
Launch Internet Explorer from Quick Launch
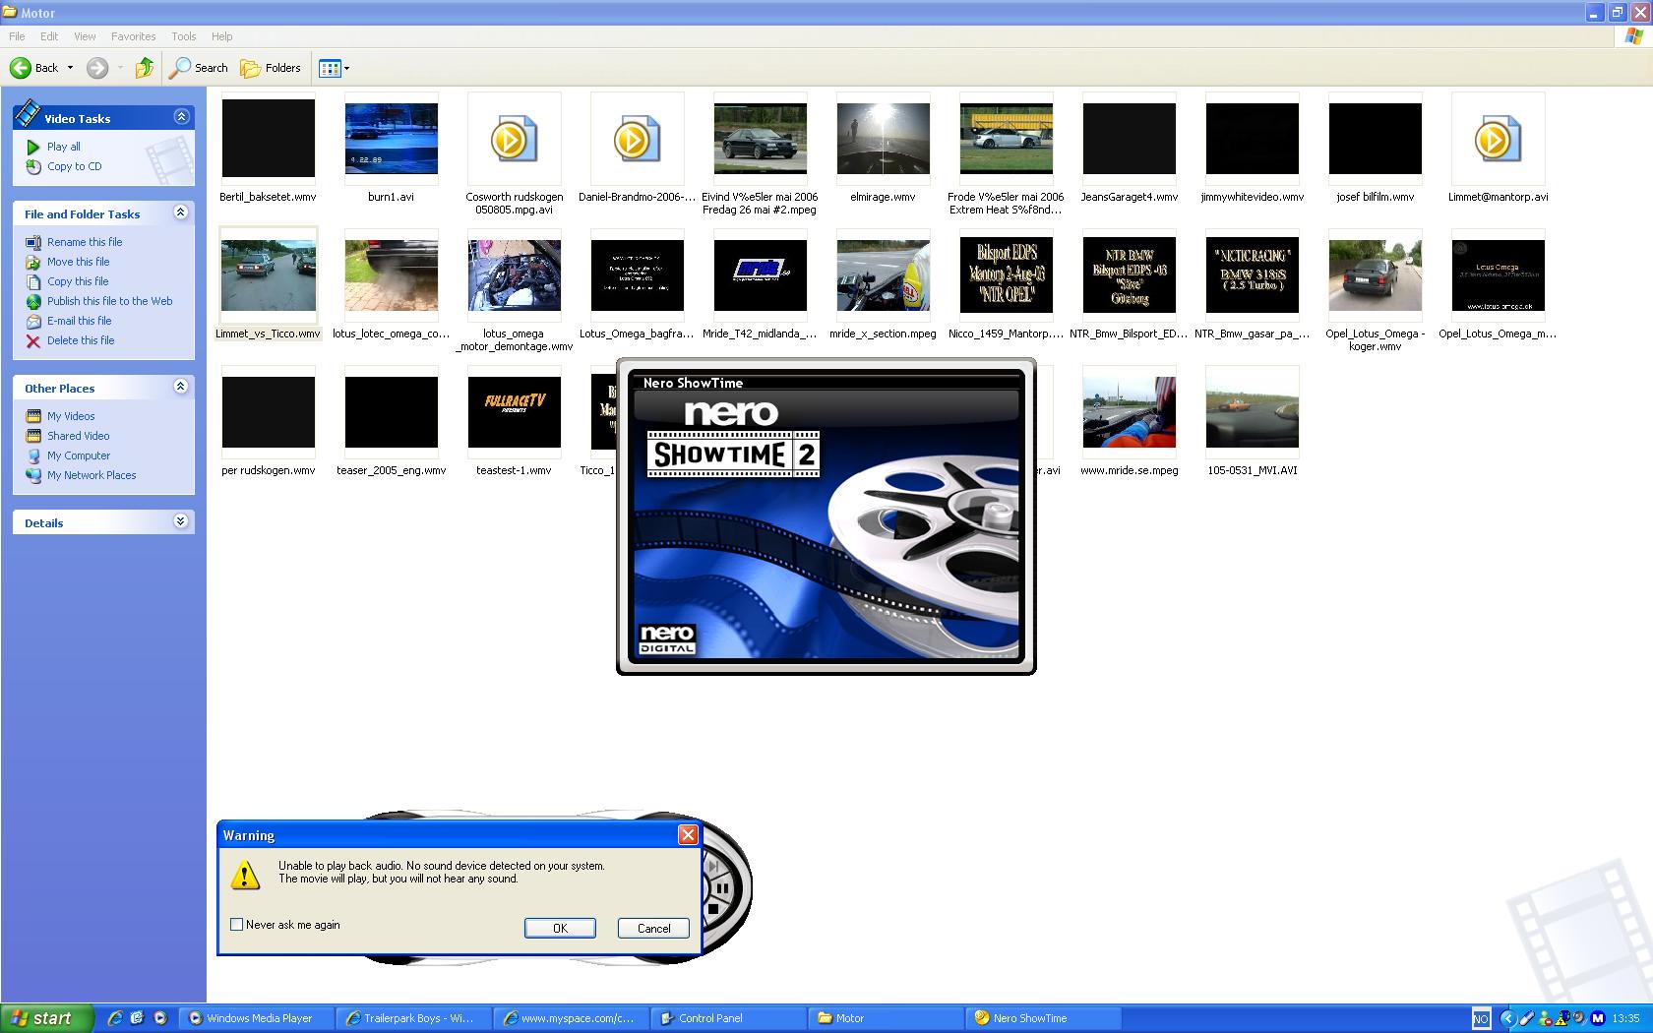click(x=114, y=1018)
